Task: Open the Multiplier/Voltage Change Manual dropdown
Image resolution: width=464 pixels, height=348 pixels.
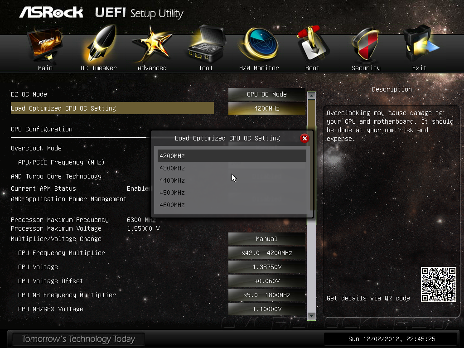Action: [x=266, y=239]
